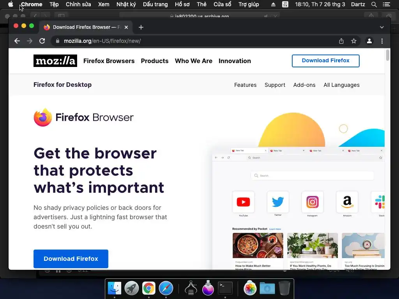Expand the Innovation navigation menu
This screenshot has height=299, width=399.
(x=235, y=61)
